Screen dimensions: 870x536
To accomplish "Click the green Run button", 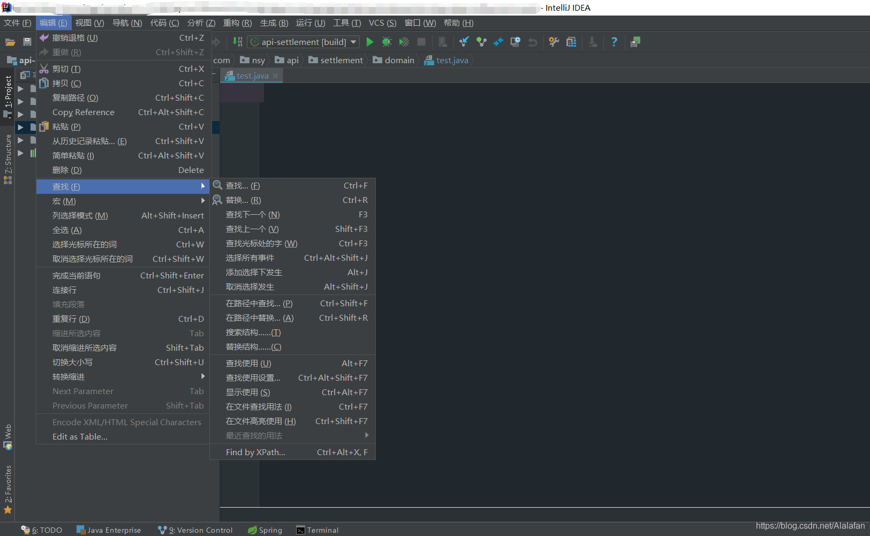I will pos(369,42).
